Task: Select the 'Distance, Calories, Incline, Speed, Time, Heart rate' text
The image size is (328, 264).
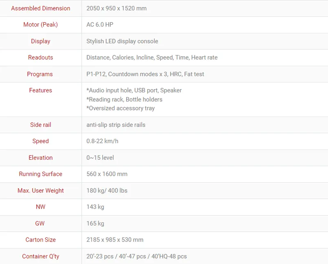Action: point(152,57)
